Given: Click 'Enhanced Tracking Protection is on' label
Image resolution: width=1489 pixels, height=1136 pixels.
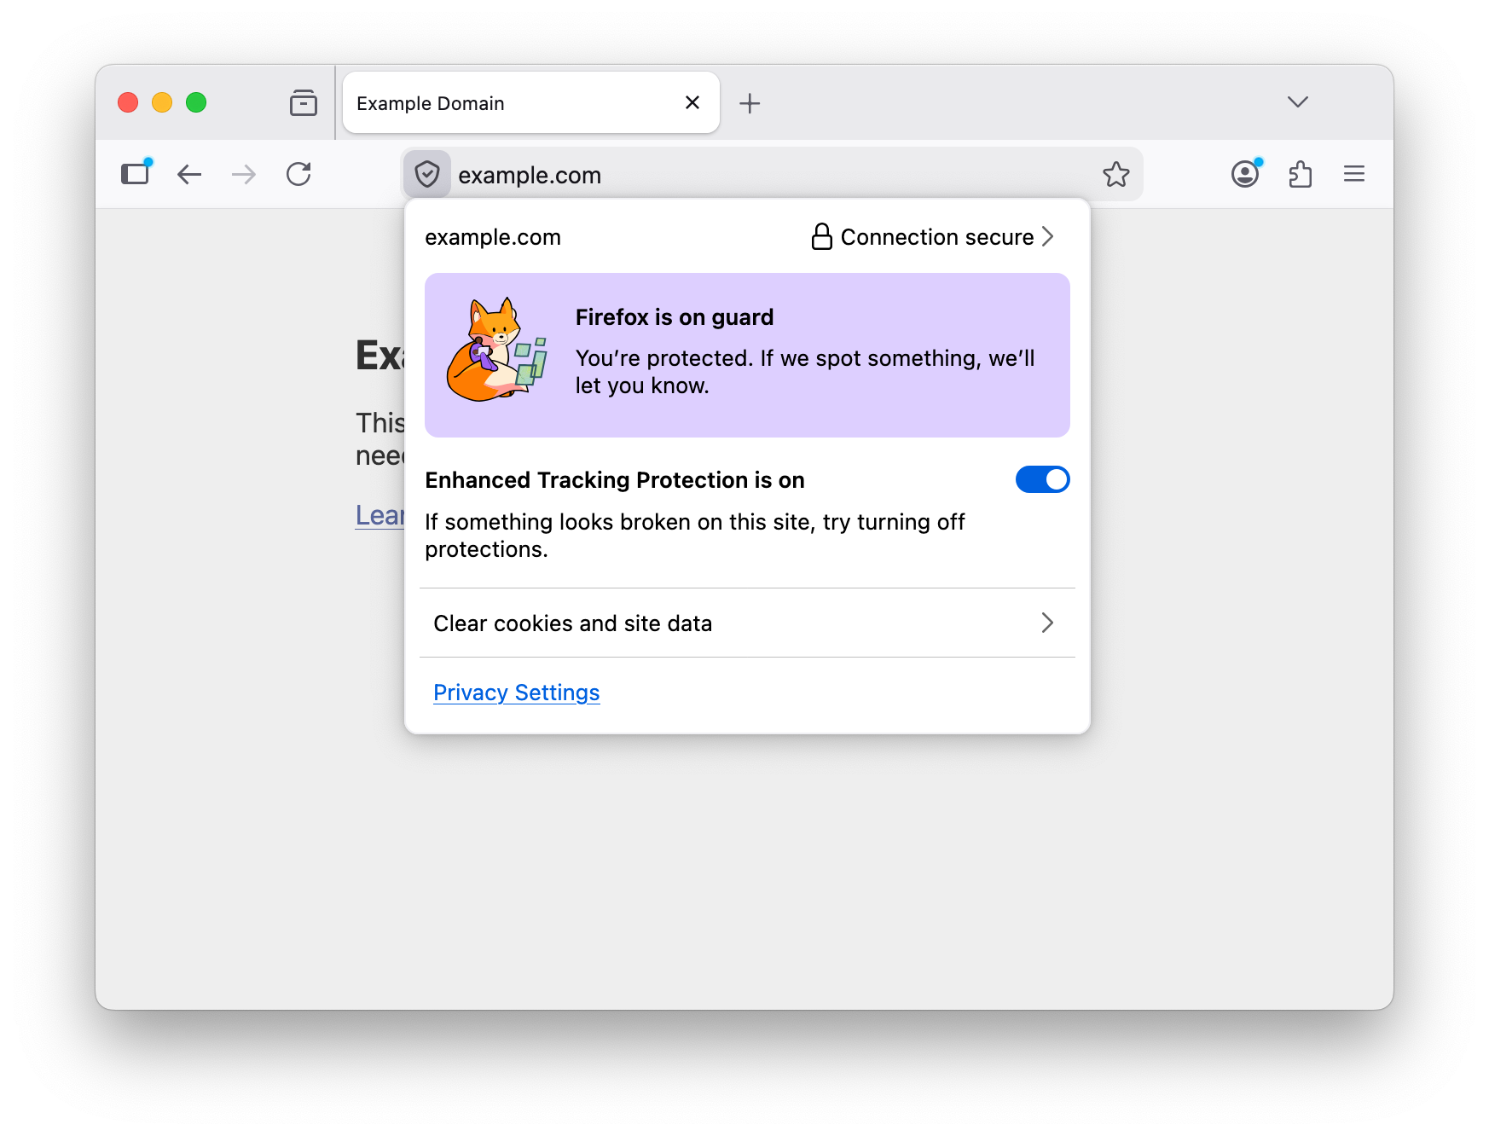Looking at the screenshot, I should 615,480.
